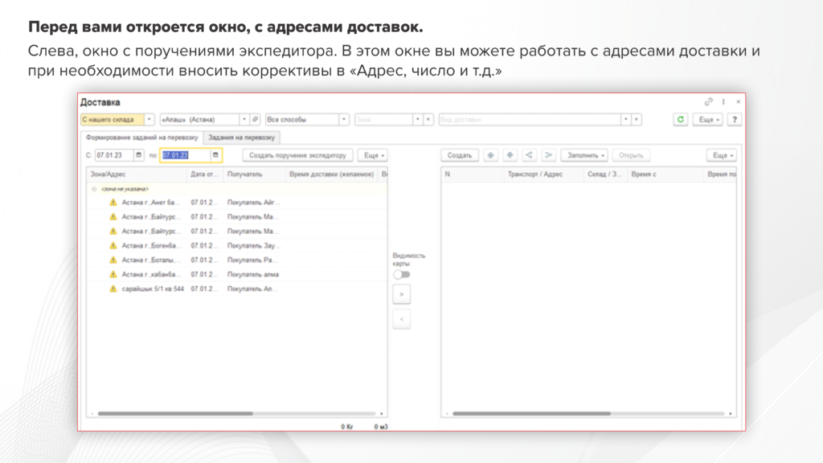Click the Зона/Адрес column header
The width and height of the screenshot is (823, 463).
[137, 174]
